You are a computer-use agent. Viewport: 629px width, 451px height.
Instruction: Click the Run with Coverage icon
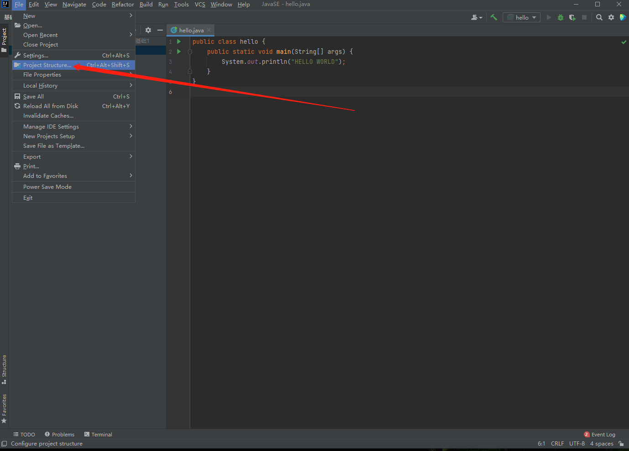[572, 17]
